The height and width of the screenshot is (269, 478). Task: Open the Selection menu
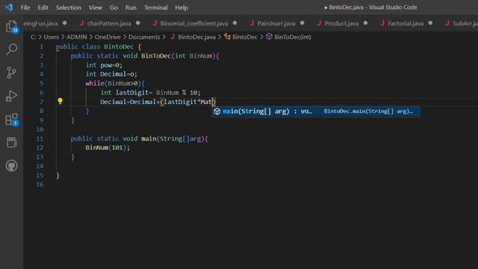pyautogui.click(x=68, y=7)
